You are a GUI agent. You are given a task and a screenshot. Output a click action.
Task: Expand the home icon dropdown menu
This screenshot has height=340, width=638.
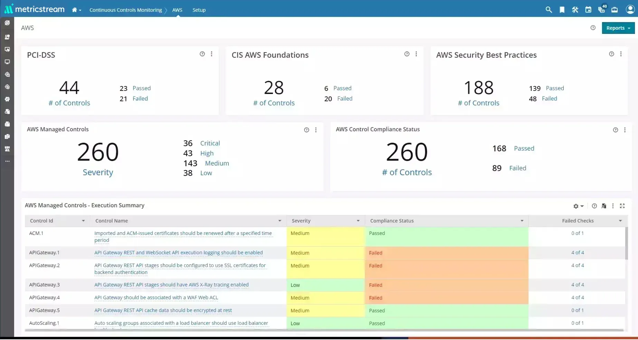(76, 10)
